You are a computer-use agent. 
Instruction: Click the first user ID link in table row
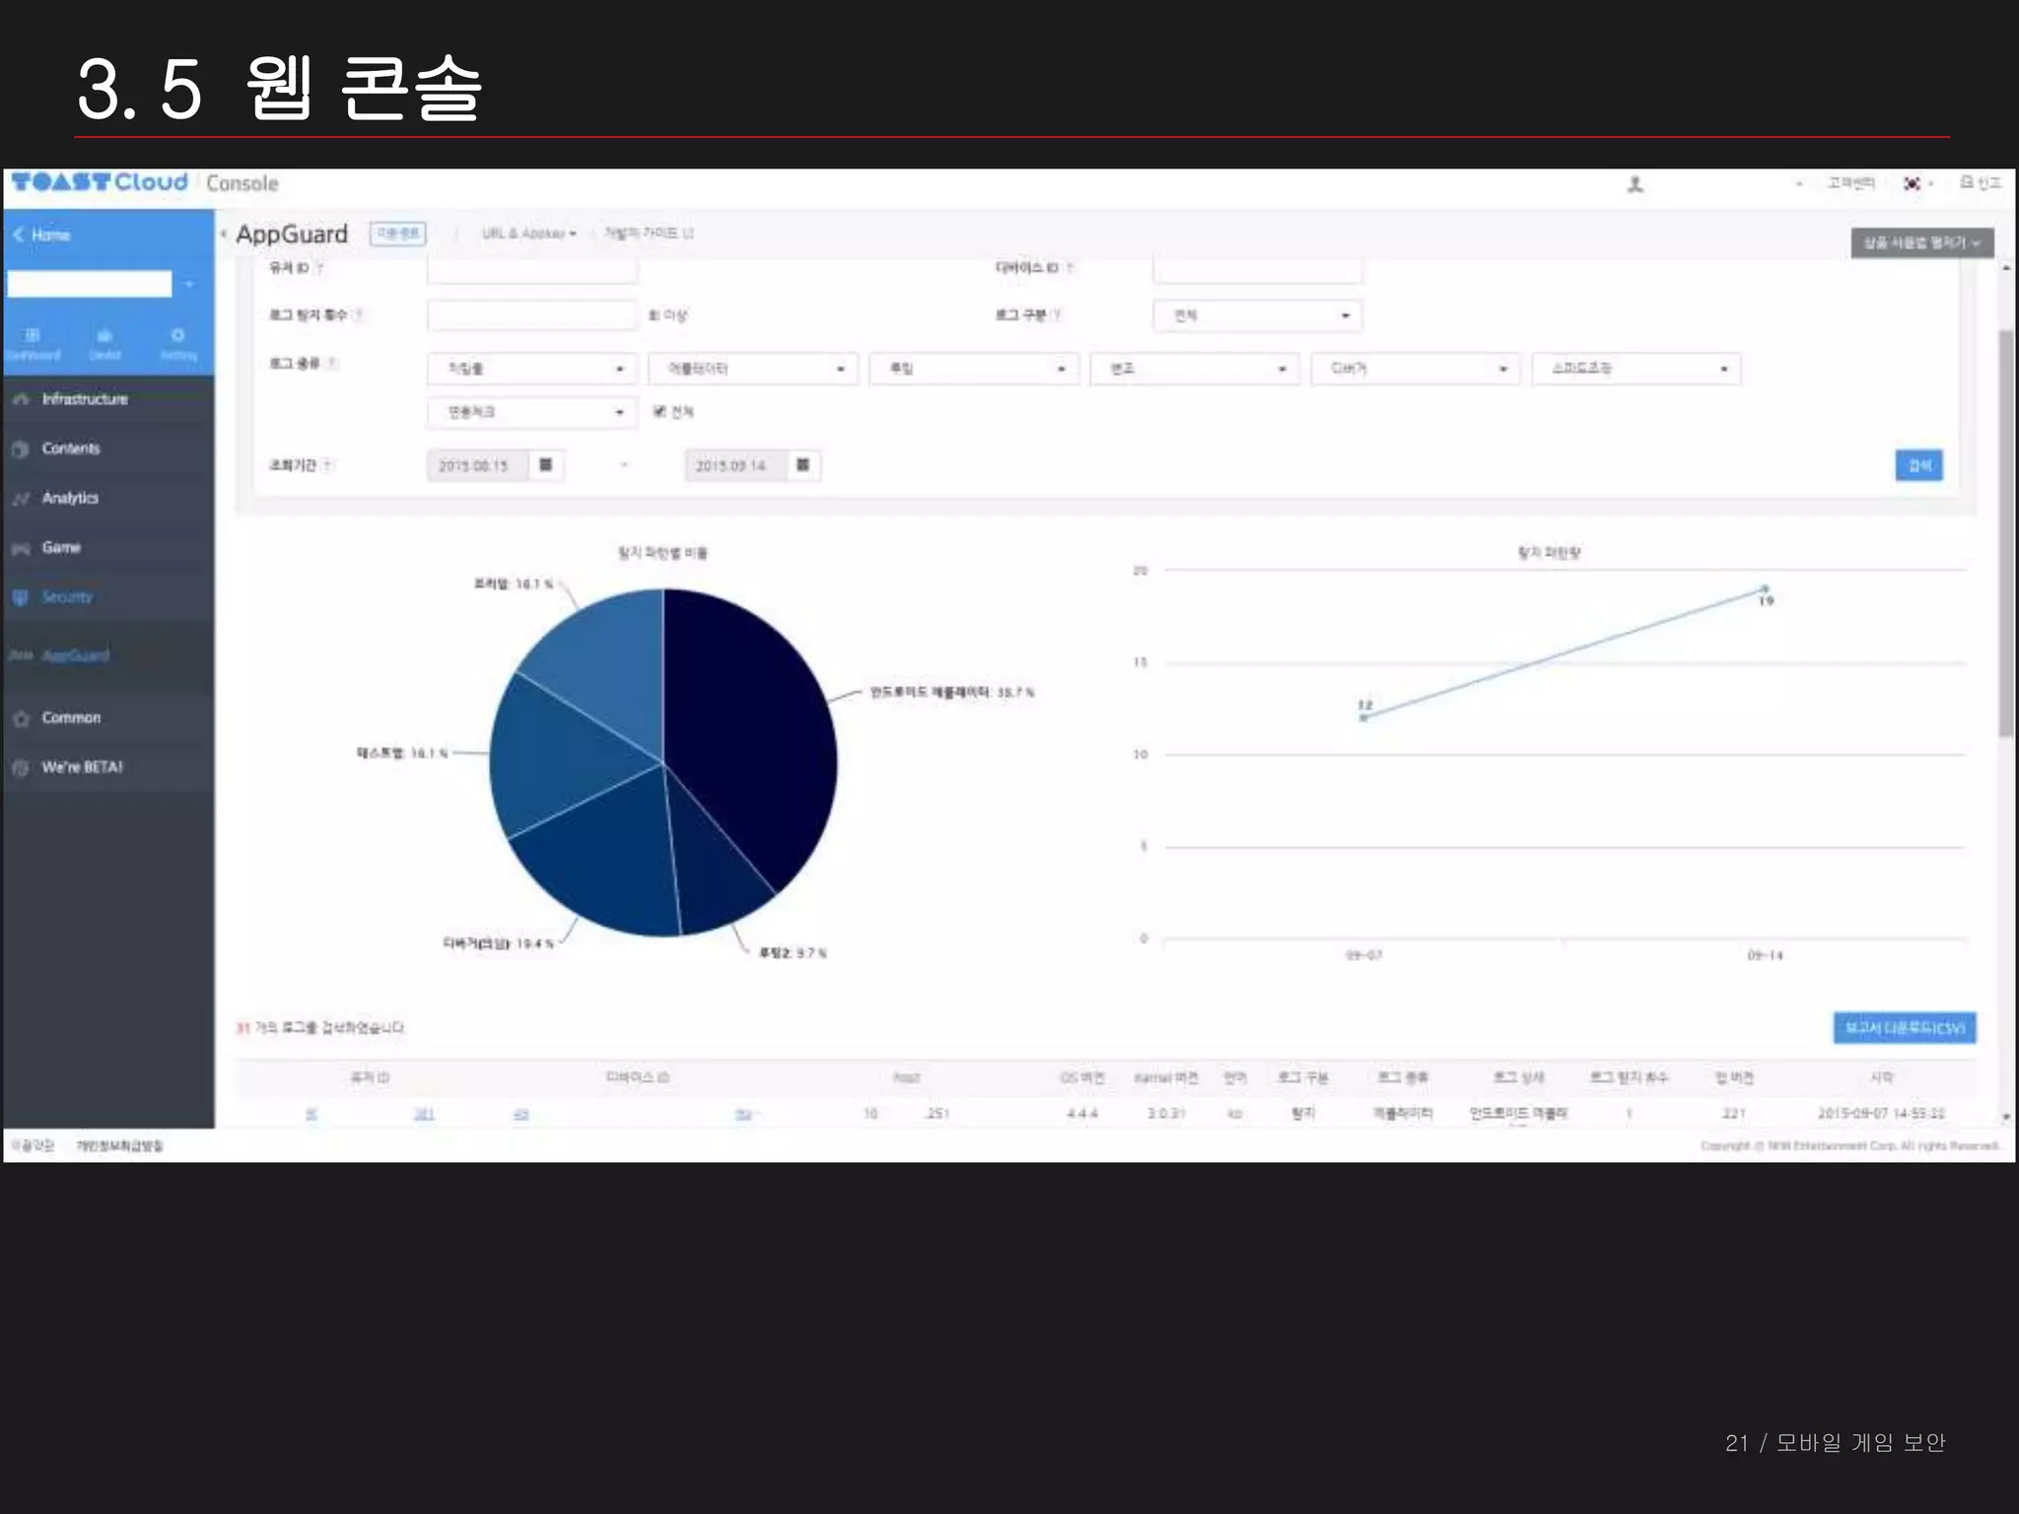point(312,1114)
